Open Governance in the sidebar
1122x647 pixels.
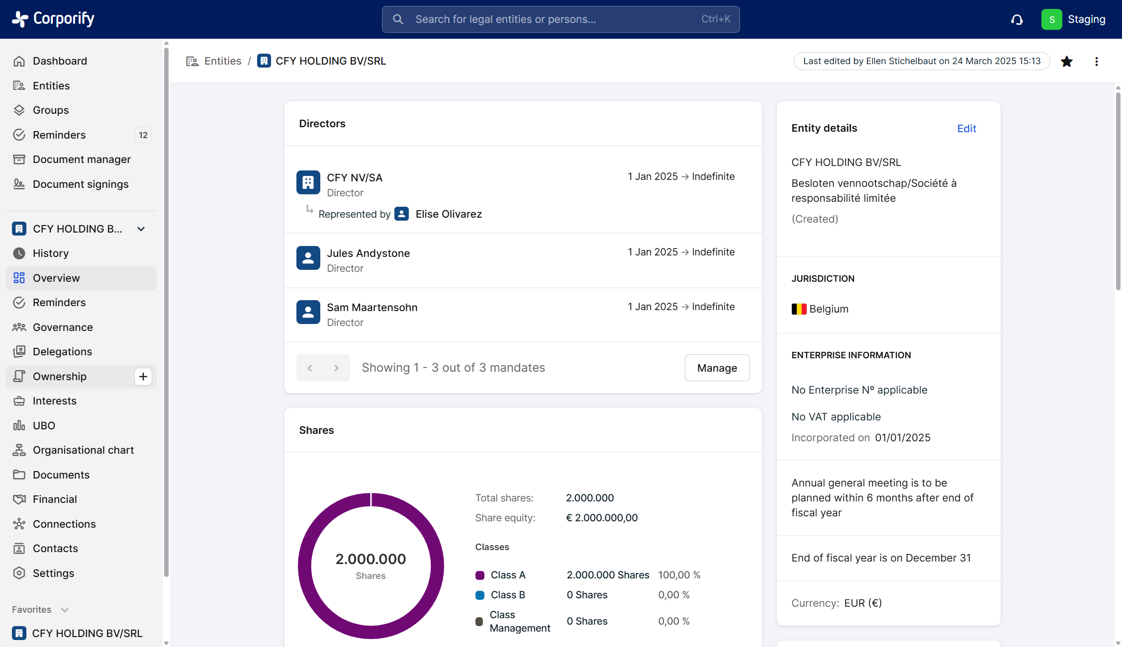pos(63,327)
